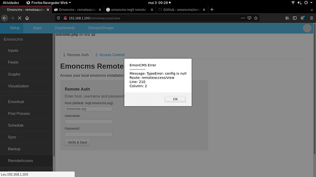
Task: Click the Password input field
Action: click(88, 134)
